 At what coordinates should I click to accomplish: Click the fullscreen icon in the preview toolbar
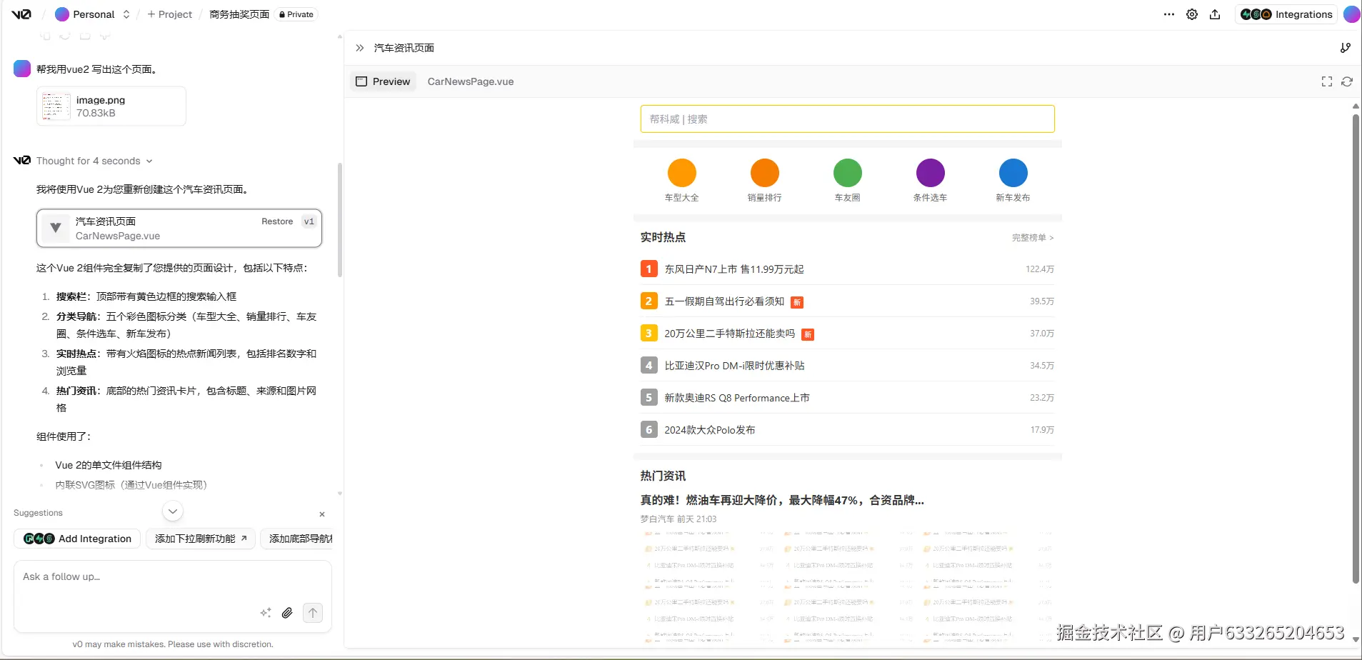tap(1327, 81)
